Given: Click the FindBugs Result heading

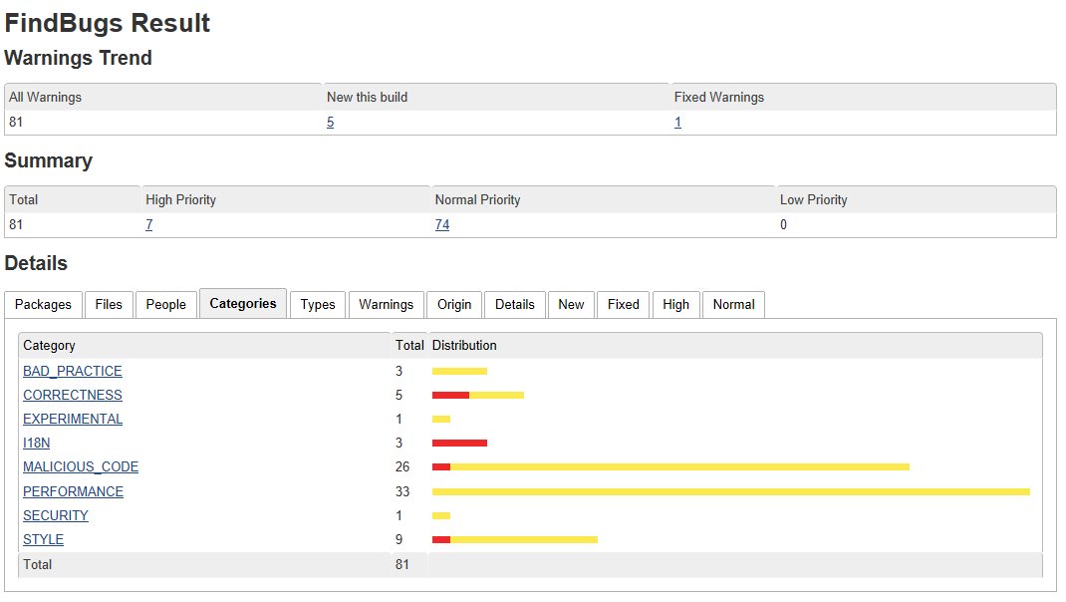Looking at the screenshot, I should coord(108,23).
